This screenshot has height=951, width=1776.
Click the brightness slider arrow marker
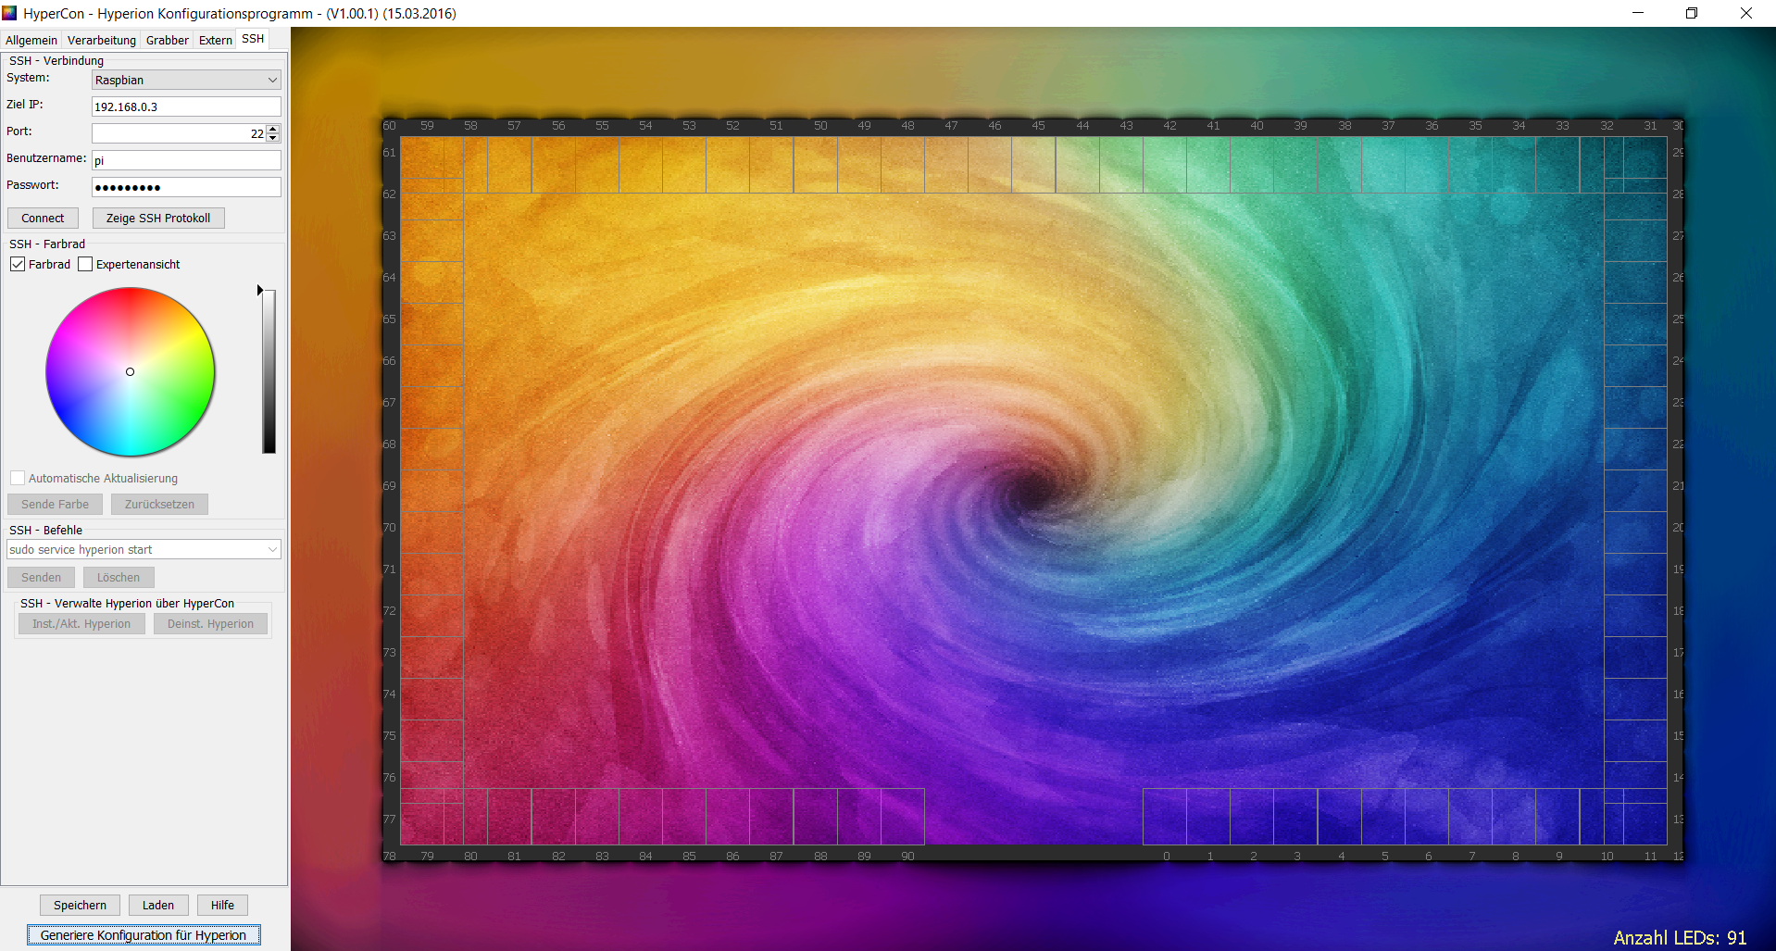pos(260,290)
